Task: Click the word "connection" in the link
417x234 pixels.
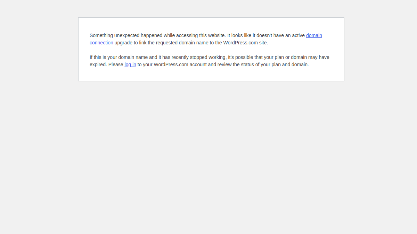Action: (101, 43)
